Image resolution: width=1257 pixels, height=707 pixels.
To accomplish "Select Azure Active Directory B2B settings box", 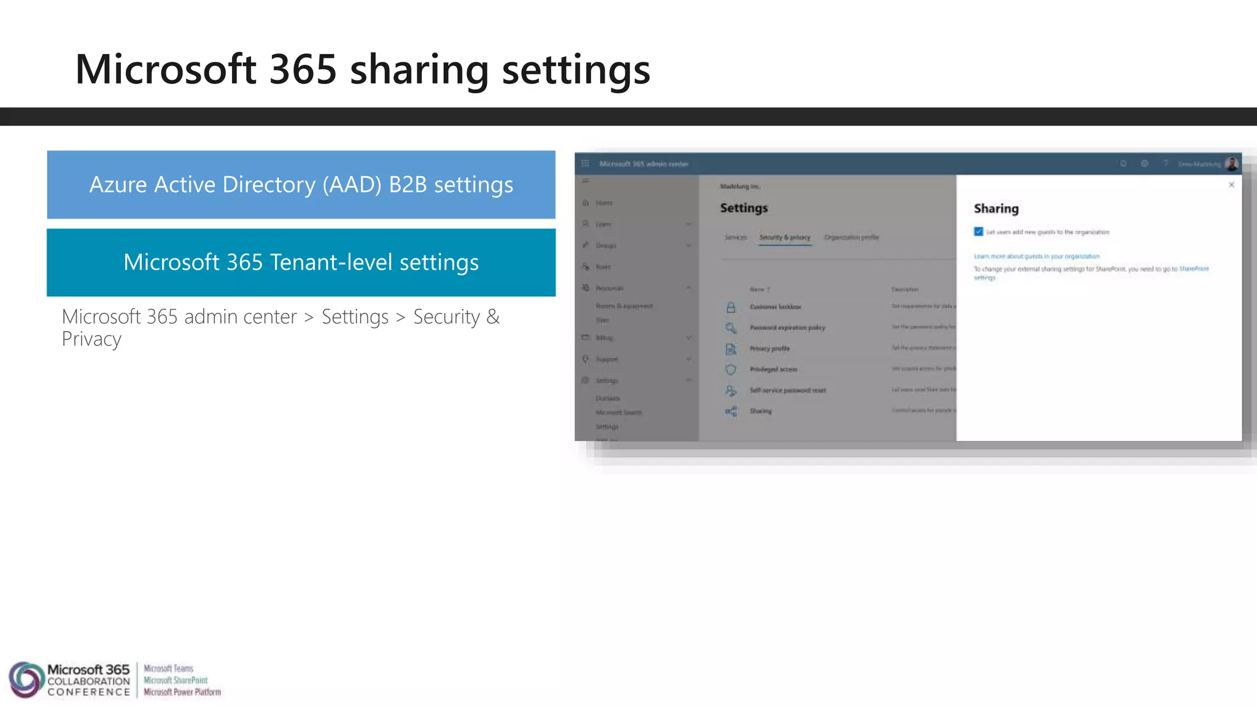I will [x=301, y=185].
